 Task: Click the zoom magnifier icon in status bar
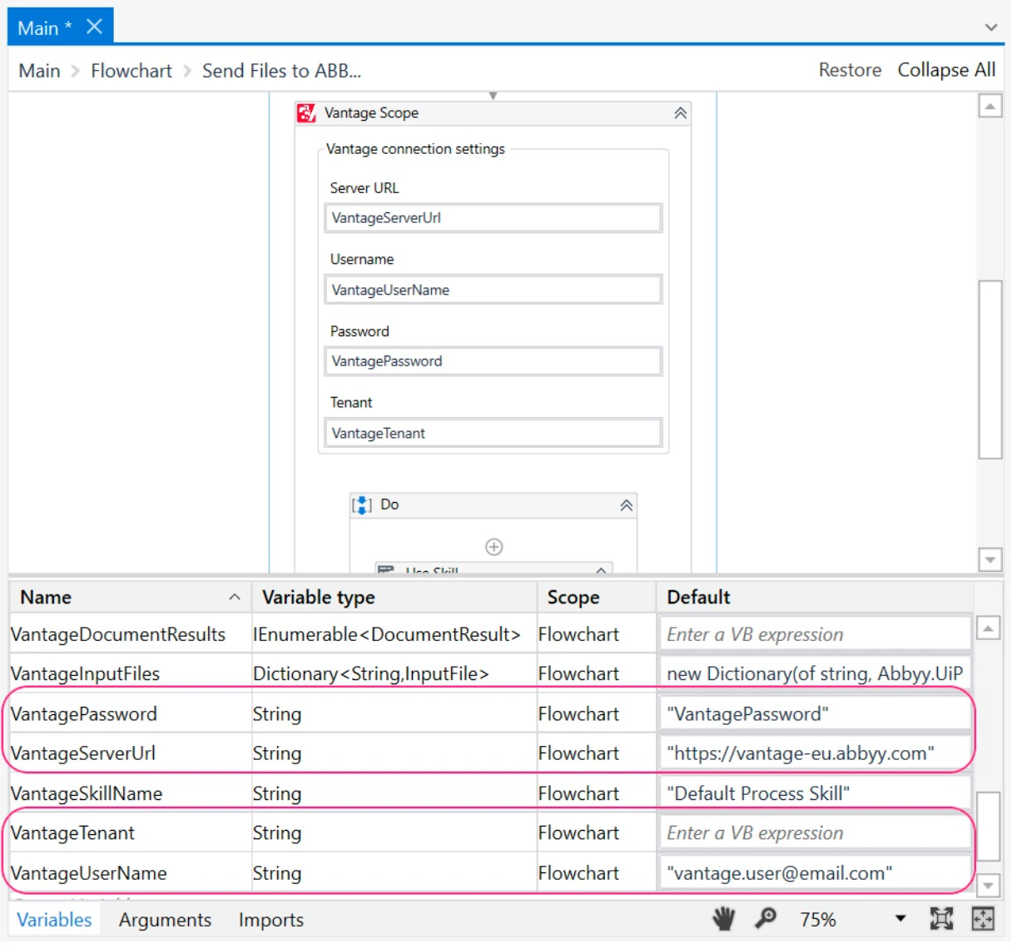point(766,919)
